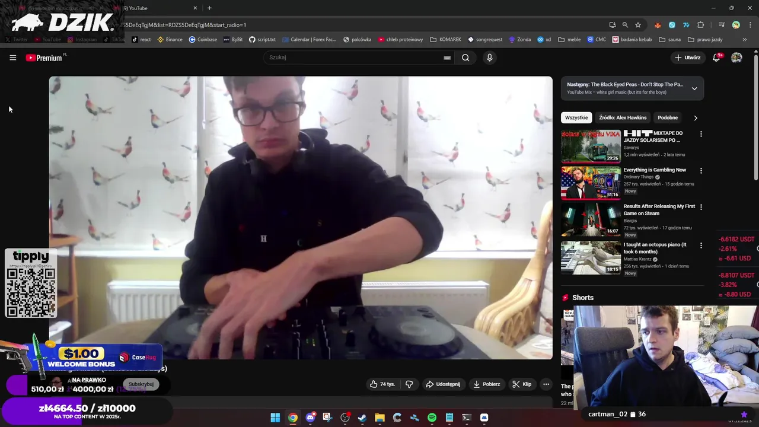Open Chrome extensions puzzle icon
This screenshot has width=759, height=427.
click(701, 25)
